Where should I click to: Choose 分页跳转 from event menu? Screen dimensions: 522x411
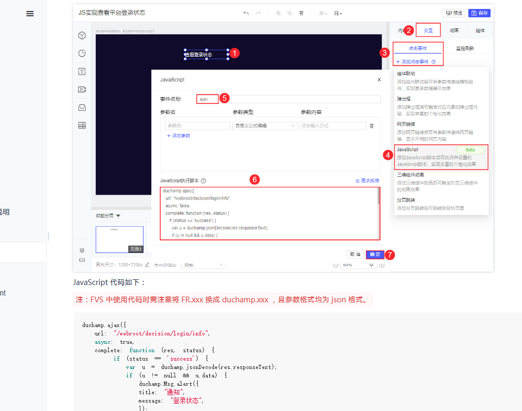point(442,204)
